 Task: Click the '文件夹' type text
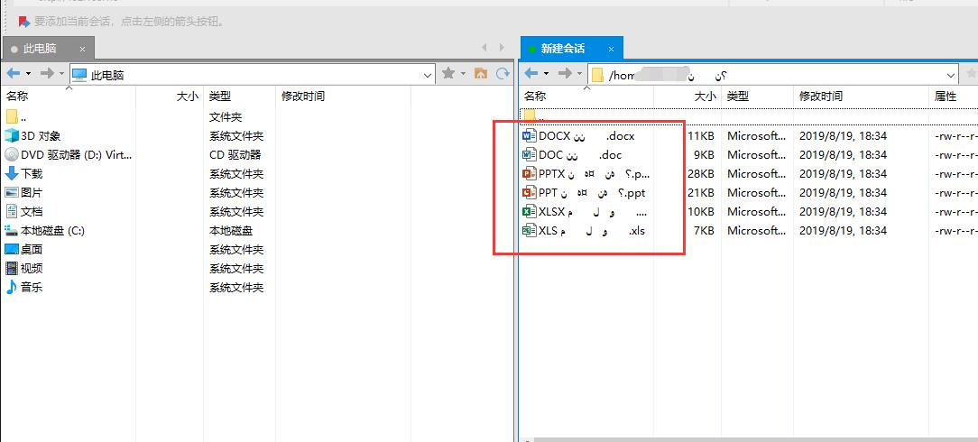[226, 117]
